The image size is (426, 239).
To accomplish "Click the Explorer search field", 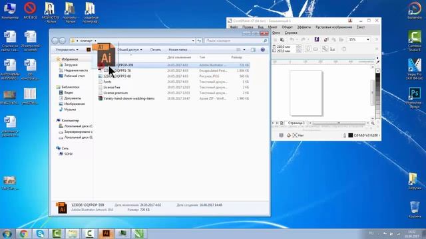I will 236,41.
